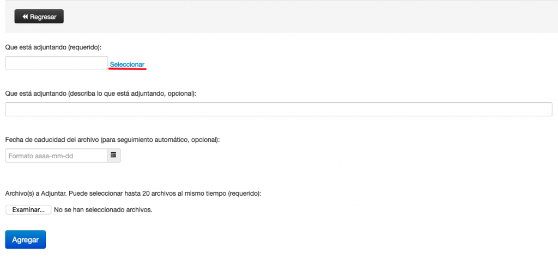558x261 pixels.
Task: Open the date picker via the calendar button
Action: pyautogui.click(x=114, y=156)
